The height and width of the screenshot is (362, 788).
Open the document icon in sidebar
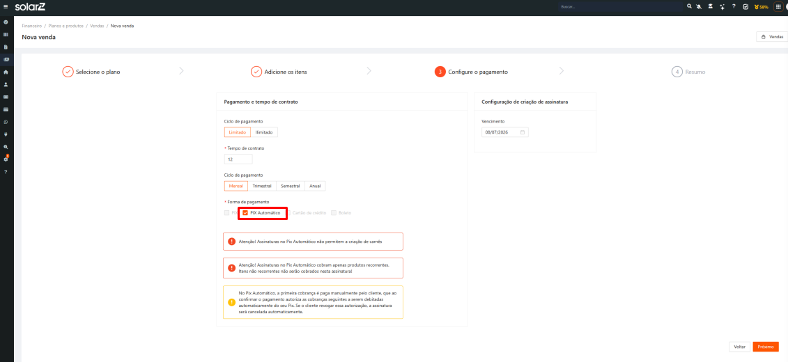6,47
